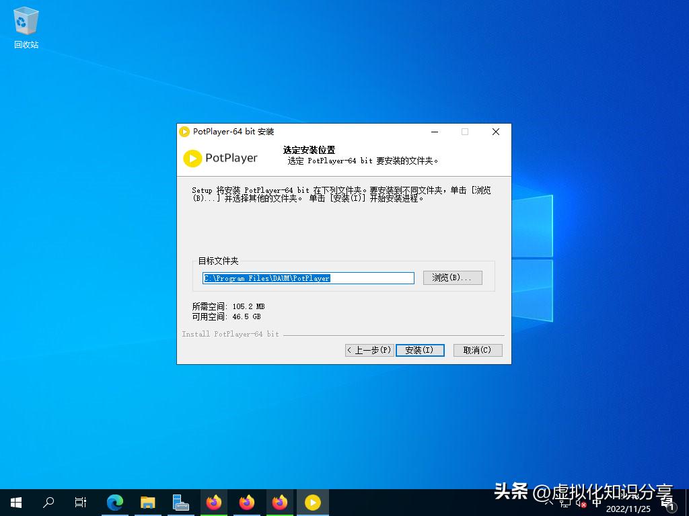Launch Firefox from the taskbar
The width and height of the screenshot is (689, 516).
[213, 502]
